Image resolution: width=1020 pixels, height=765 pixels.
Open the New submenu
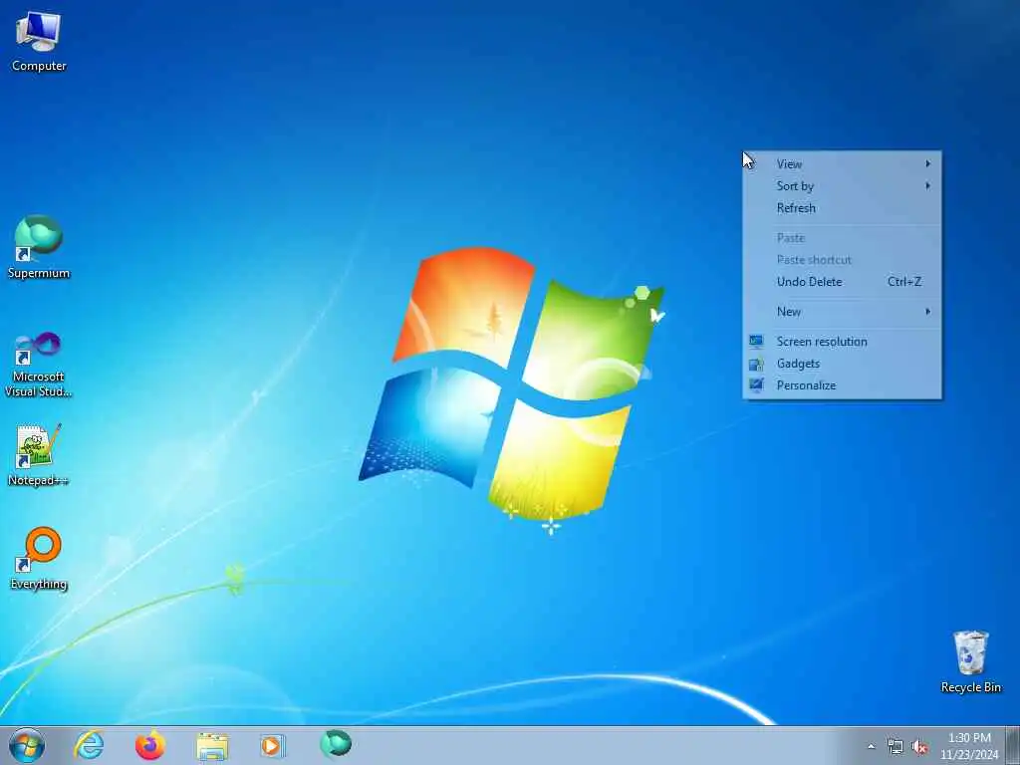coord(843,312)
